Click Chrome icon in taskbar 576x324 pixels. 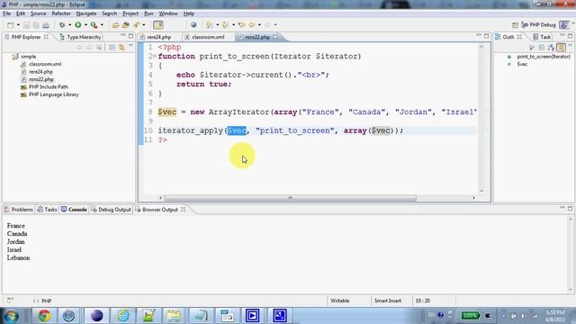pos(44,316)
